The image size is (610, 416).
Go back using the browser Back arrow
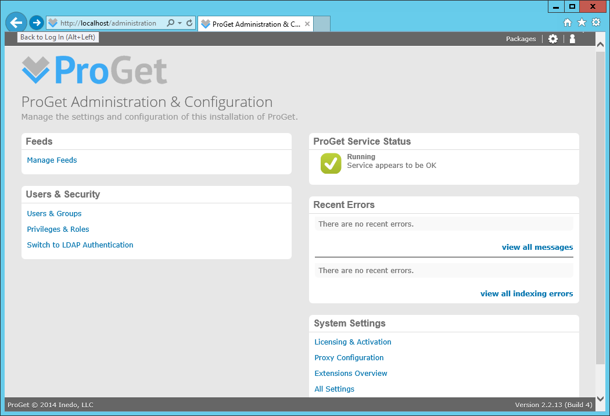point(16,23)
